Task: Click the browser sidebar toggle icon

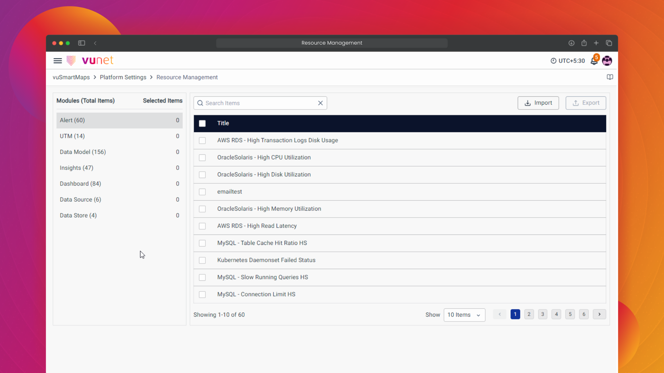Action: pos(82,43)
